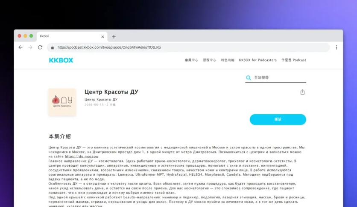
Task: Click the address bar URL field
Action: (x=188, y=47)
